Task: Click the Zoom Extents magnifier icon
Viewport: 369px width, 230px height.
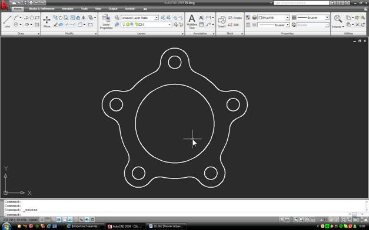Action: coord(338,19)
